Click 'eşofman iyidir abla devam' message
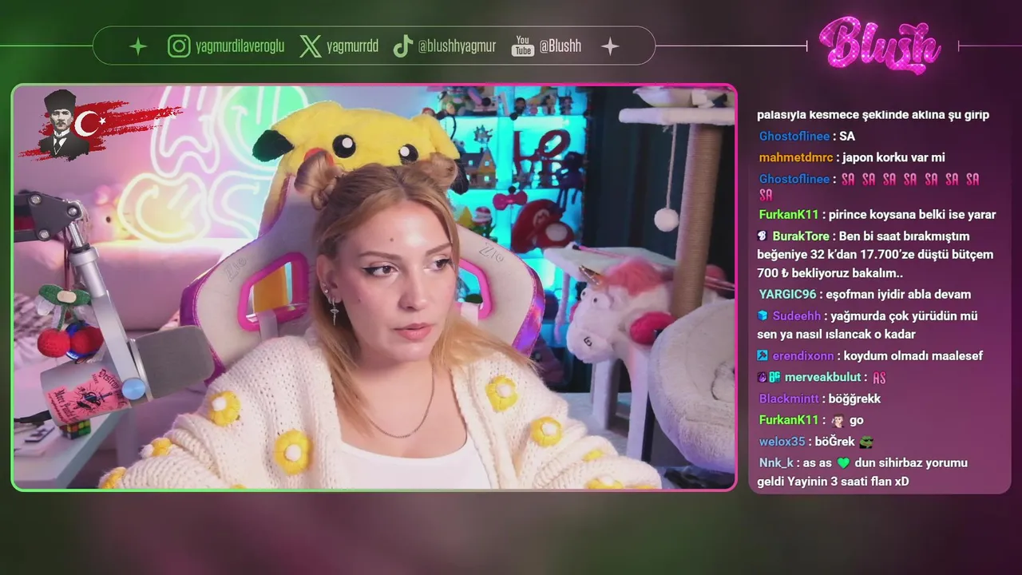Viewport: 1022px width, 575px height. point(899,295)
